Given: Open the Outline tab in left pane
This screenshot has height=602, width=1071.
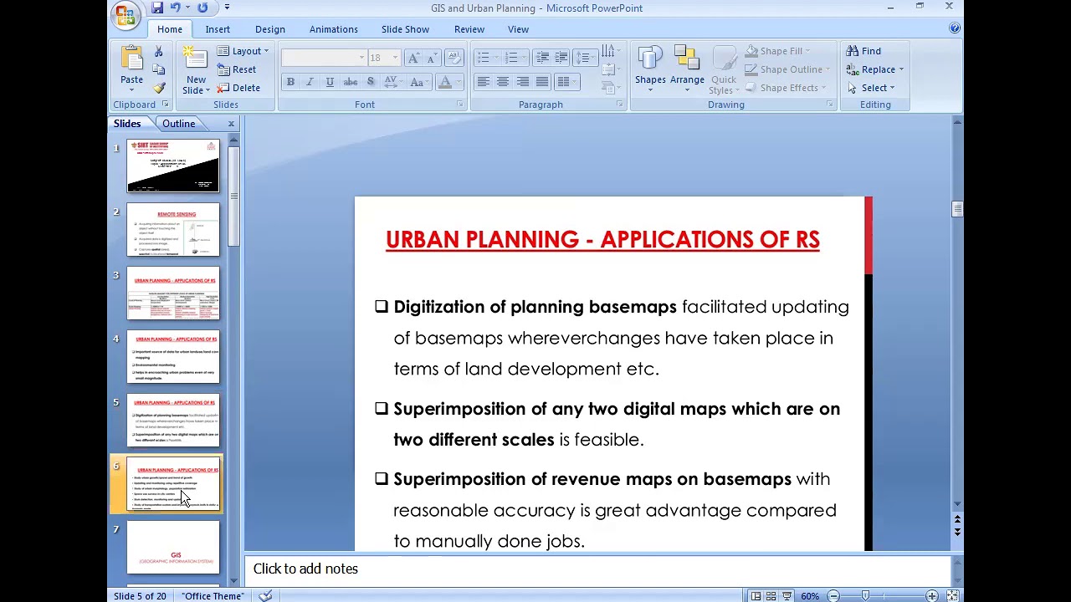Looking at the screenshot, I should coord(178,123).
